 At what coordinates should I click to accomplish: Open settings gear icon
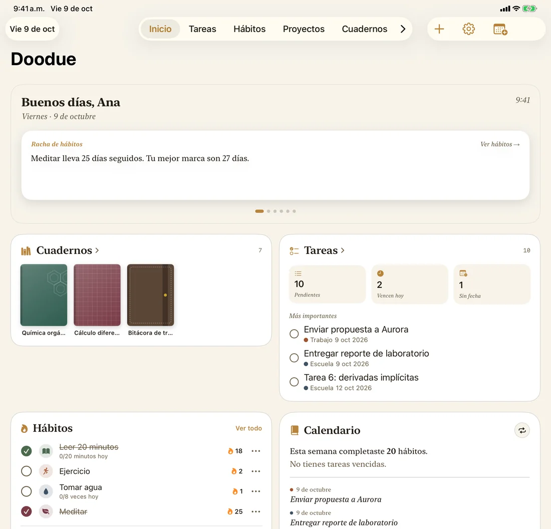tap(468, 29)
